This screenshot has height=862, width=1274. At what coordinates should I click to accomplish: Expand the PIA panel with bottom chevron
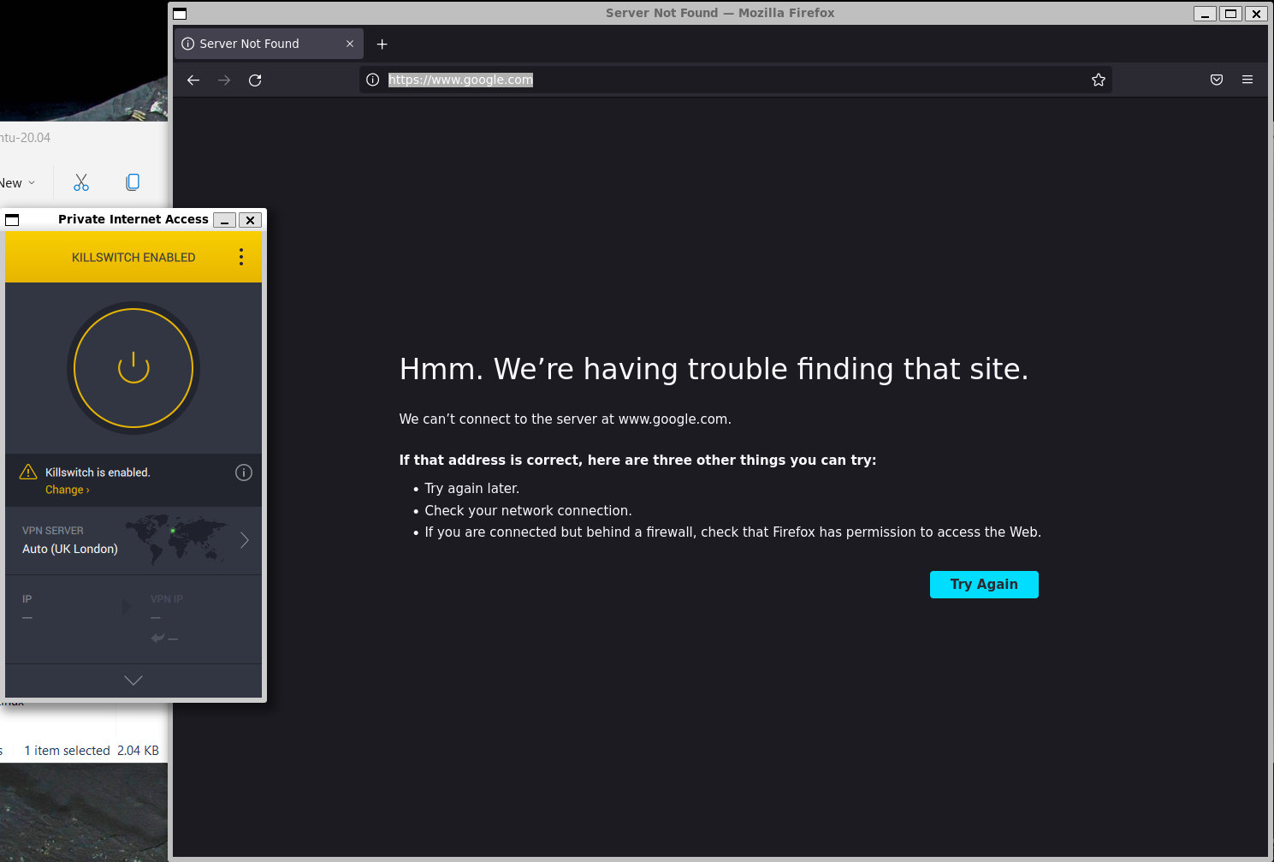pyautogui.click(x=133, y=681)
